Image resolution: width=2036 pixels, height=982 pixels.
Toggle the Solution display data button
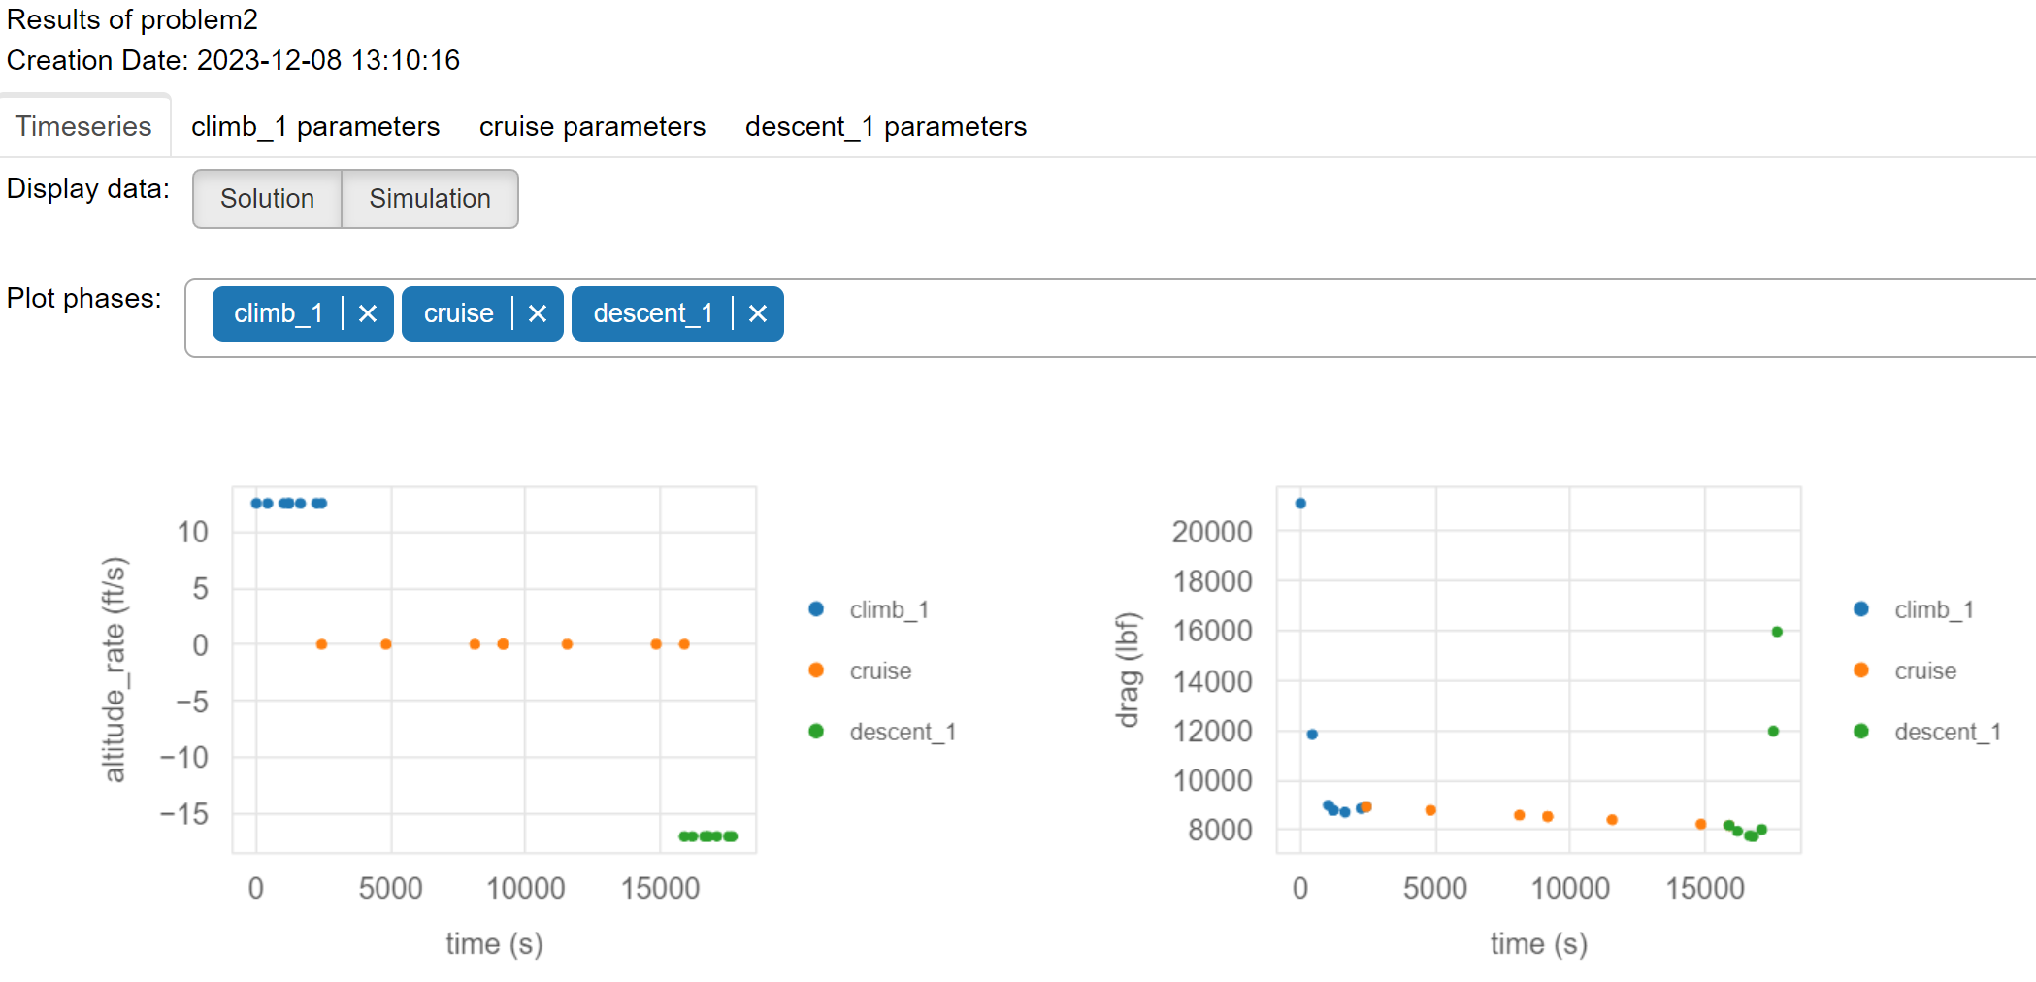[267, 199]
